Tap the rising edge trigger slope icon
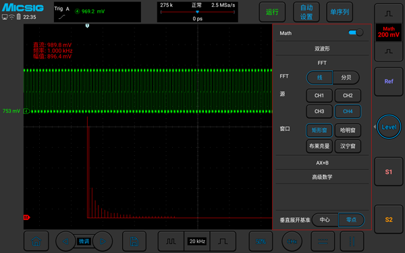The height and width of the screenshot is (253, 405). click(62, 17)
